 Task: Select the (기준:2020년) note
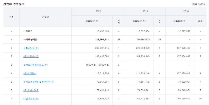click(199, 4)
